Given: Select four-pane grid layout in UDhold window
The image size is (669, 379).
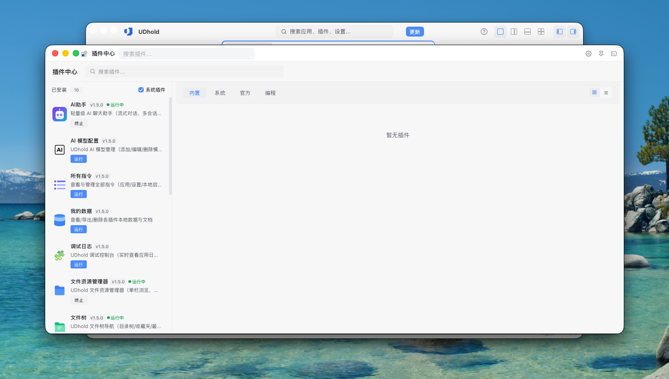Looking at the screenshot, I should [x=541, y=32].
